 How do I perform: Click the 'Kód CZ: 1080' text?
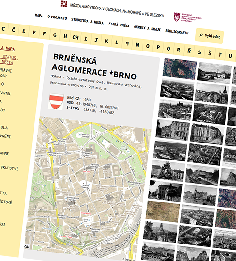[x=79, y=99]
